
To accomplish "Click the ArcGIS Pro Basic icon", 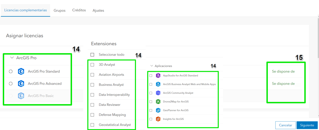I will [21, 96].
